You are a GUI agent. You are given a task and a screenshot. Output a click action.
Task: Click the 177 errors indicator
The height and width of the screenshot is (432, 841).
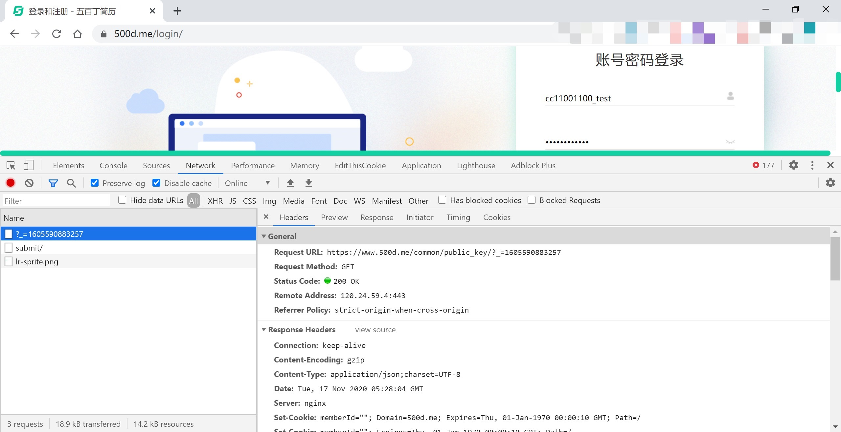coord(763,165)
